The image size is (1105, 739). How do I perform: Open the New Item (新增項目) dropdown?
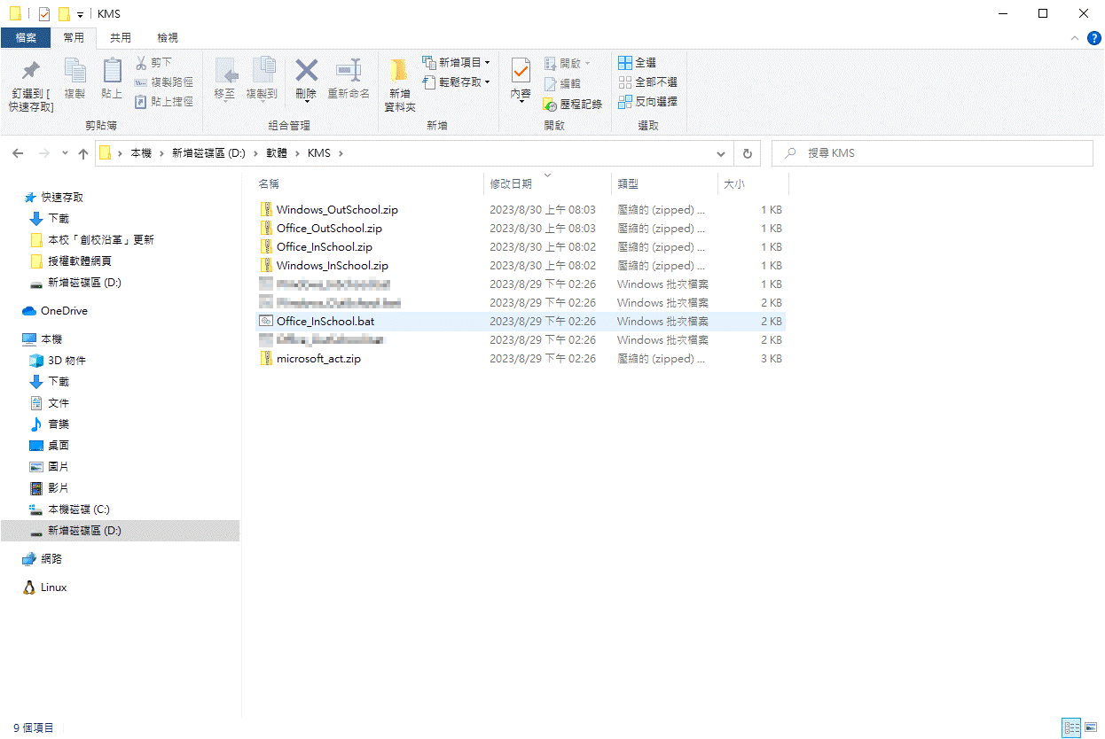457,63
